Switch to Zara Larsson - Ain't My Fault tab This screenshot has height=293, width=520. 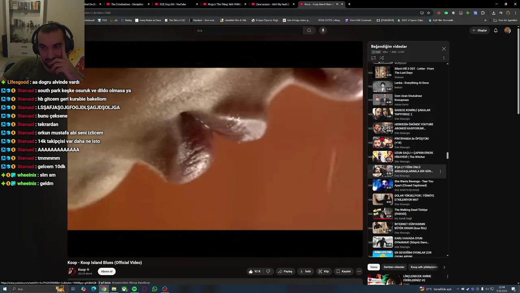(273, 4)
